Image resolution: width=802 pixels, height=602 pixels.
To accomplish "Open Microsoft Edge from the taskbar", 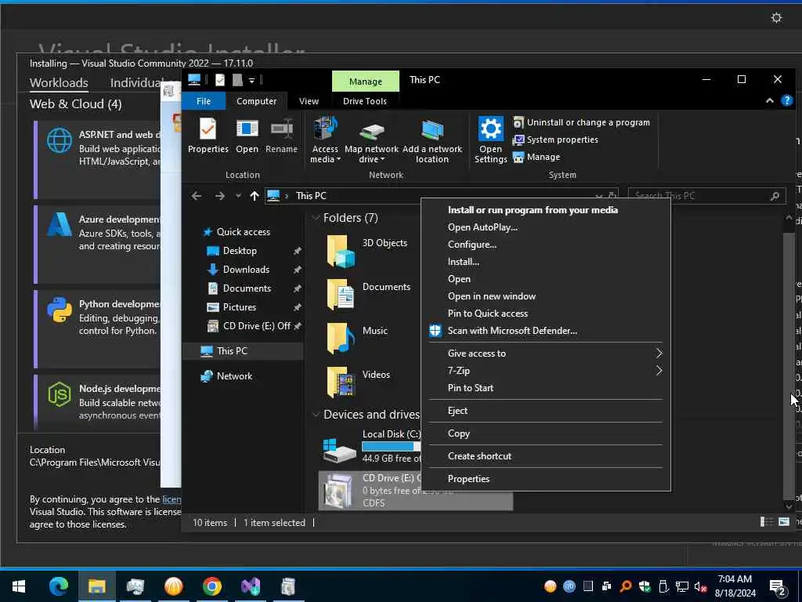I will (58, 586).
